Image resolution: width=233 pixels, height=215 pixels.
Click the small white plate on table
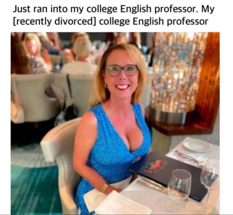point(197,146)
